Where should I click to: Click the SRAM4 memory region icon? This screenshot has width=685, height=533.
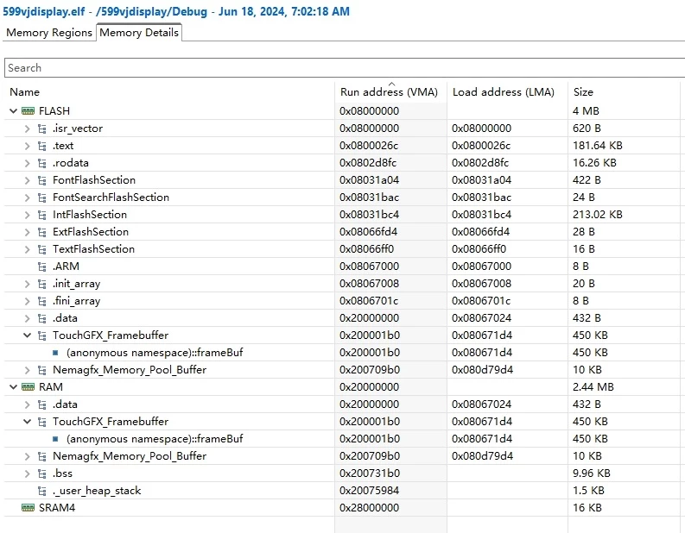(x=28, y=508)
